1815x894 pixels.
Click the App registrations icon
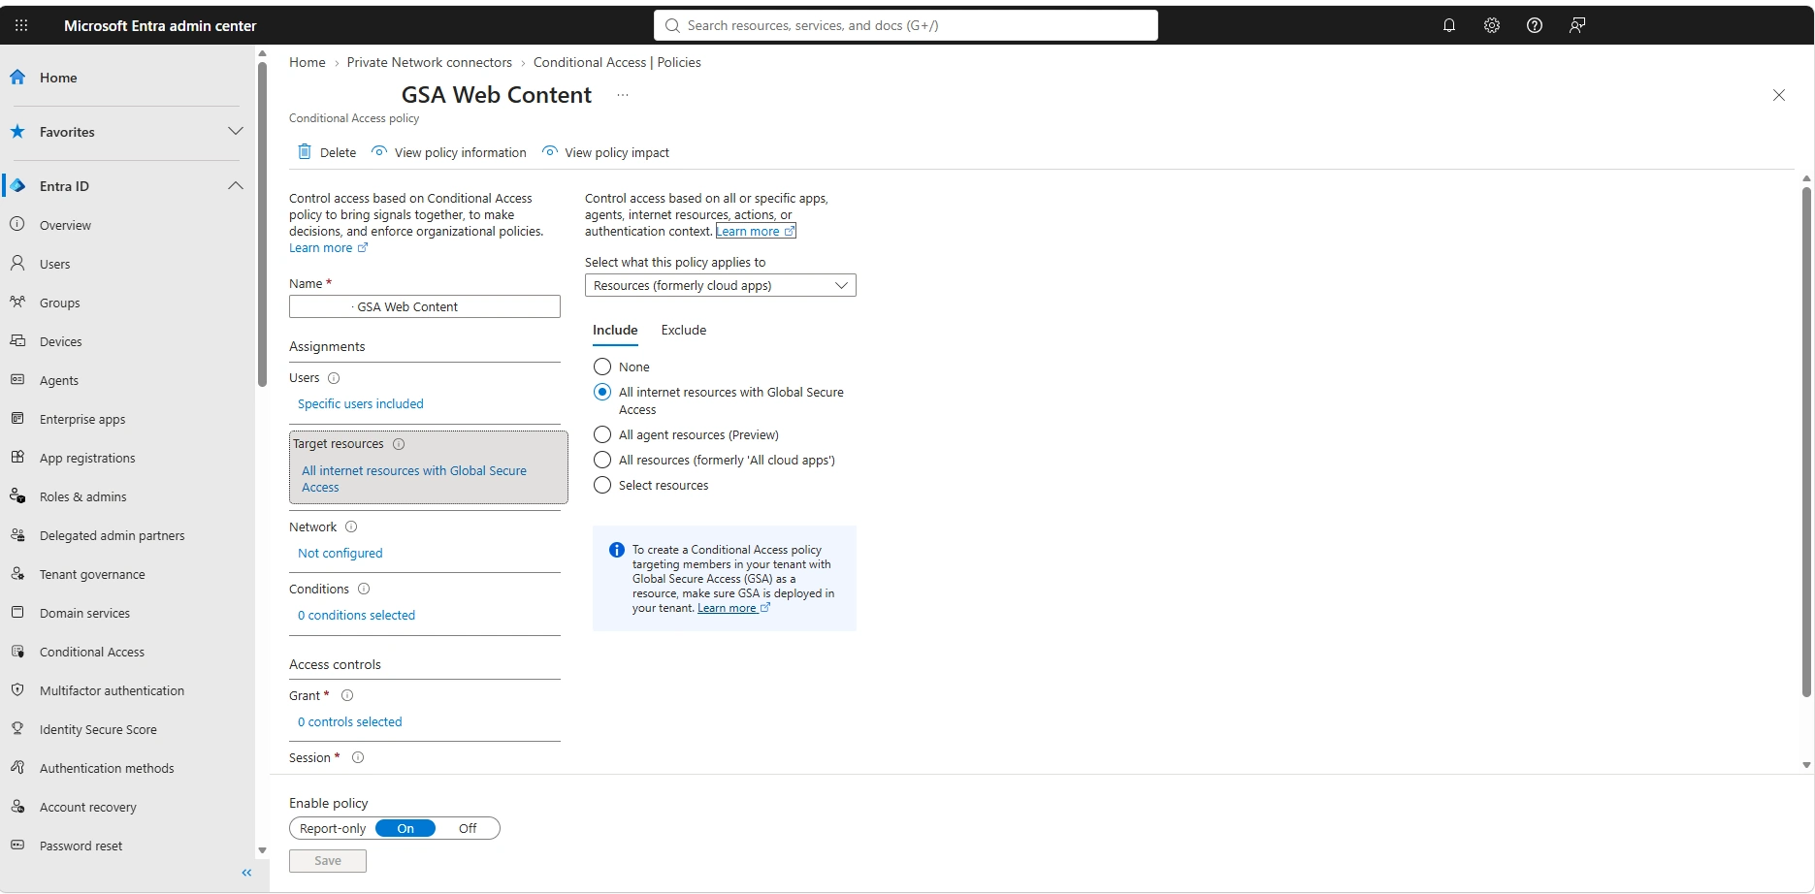click(x=17, y=457)
